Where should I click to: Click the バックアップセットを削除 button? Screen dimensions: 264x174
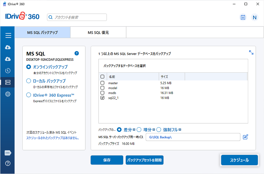click(x=144, y=160)
